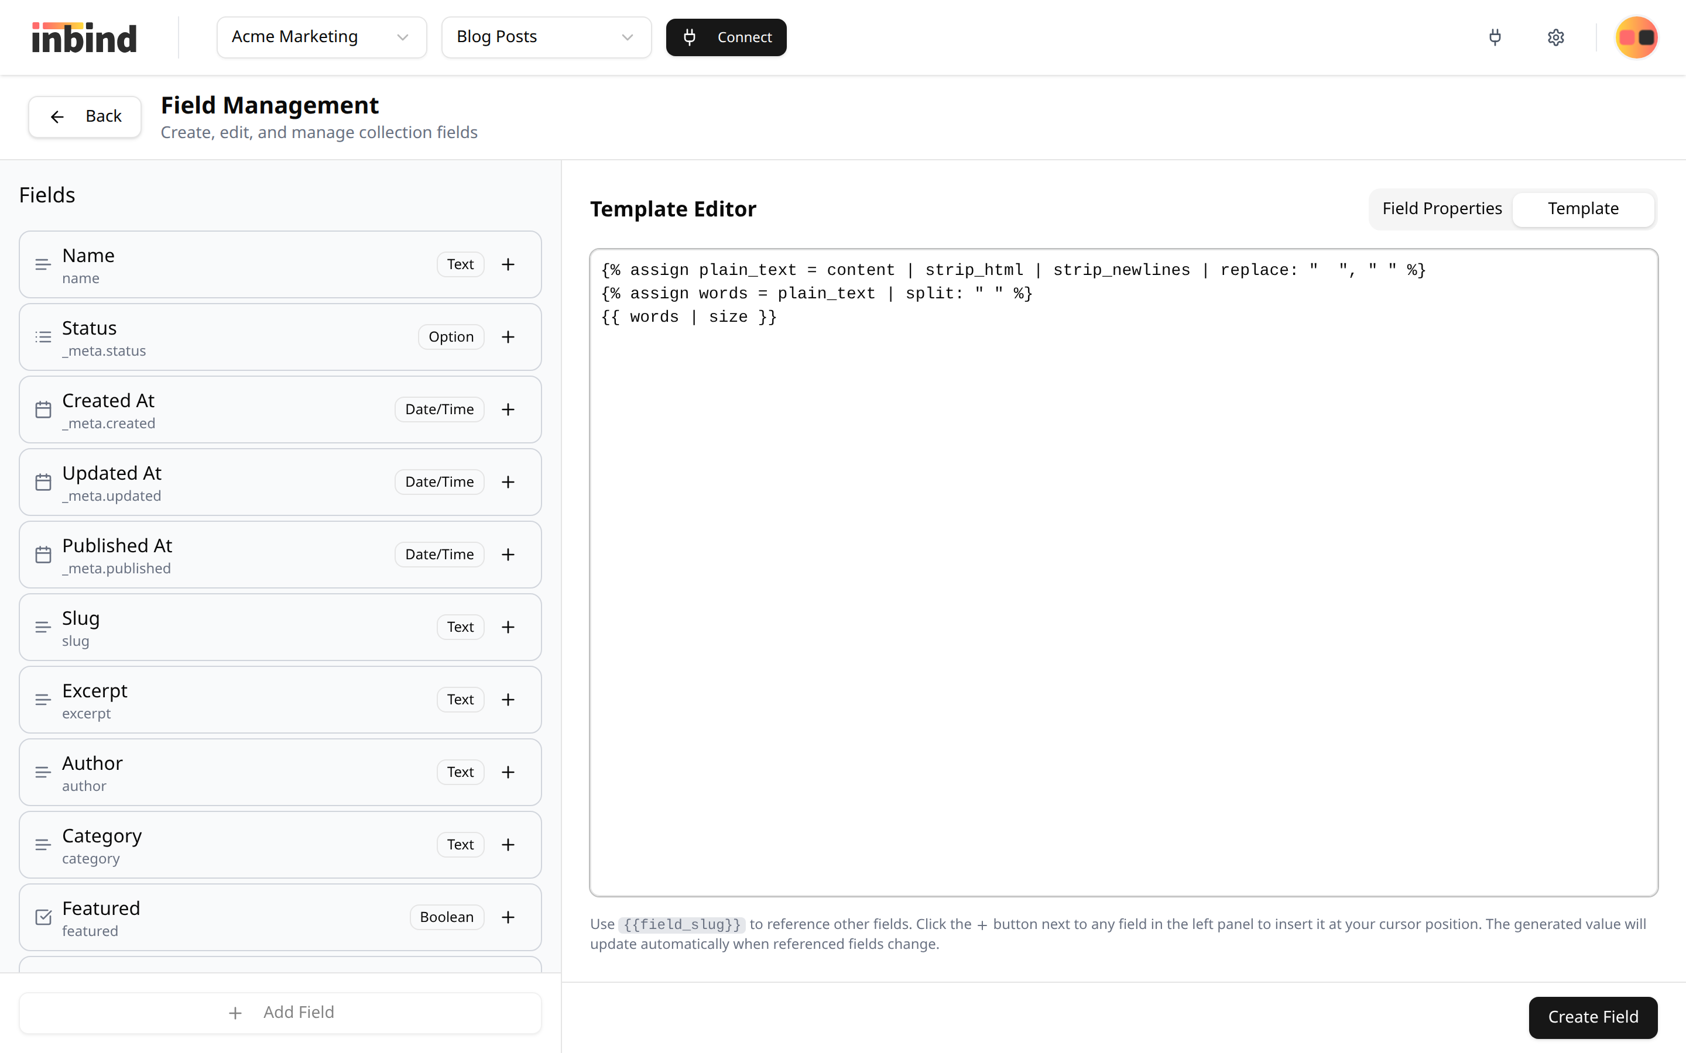Click the checkbox icon beside Featured field

coord(43,917)
